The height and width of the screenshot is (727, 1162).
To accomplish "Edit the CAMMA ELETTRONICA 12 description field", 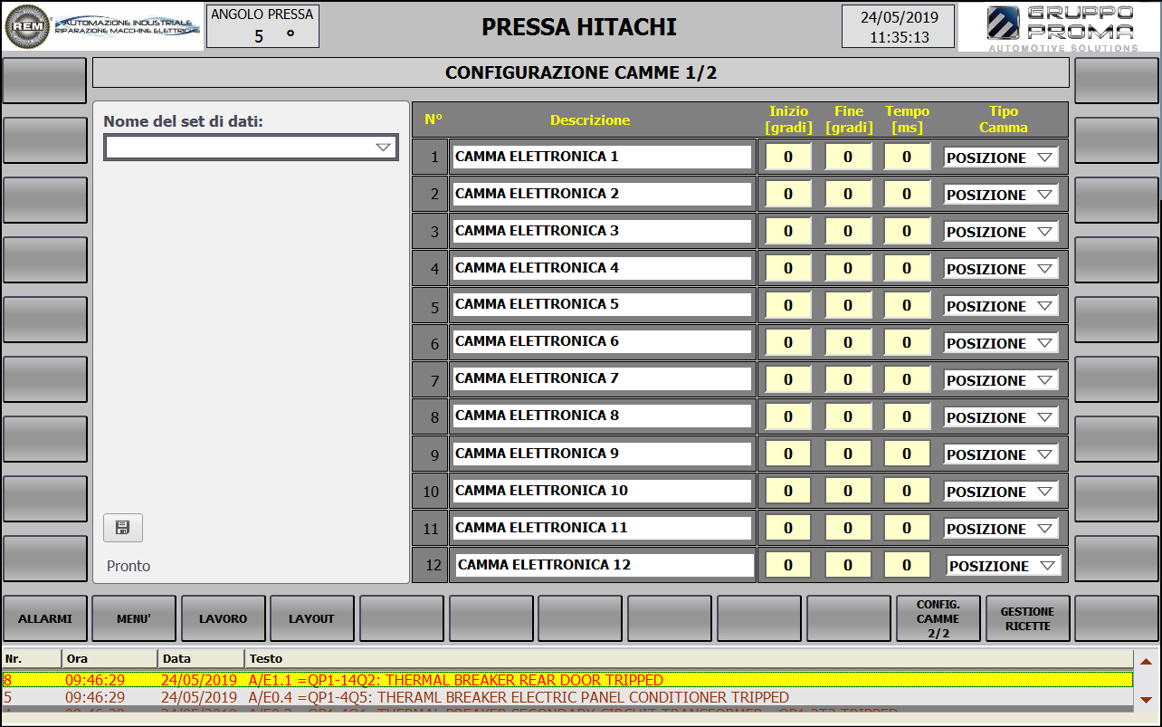I will [x=605, y=565].
